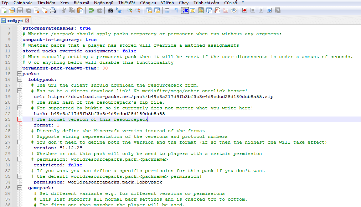Click the Save All toolbar icon
Viewport: 361px width, 207px height.
click(28, 11)
